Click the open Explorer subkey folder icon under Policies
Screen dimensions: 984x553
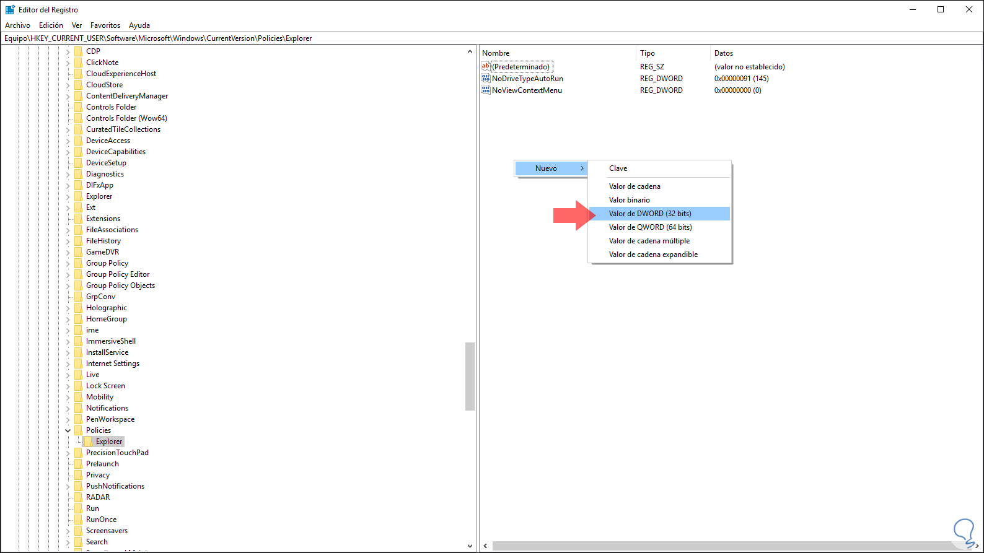tap(88, 442)
